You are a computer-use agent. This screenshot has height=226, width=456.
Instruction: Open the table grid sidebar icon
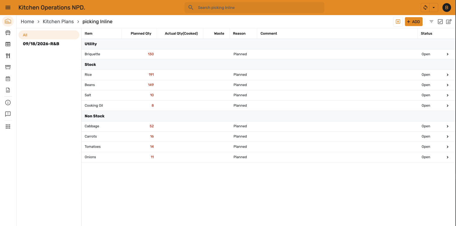click(8, 44)
